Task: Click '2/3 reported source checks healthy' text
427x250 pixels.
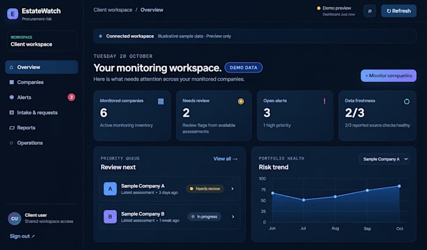Action: coord(377,125)
